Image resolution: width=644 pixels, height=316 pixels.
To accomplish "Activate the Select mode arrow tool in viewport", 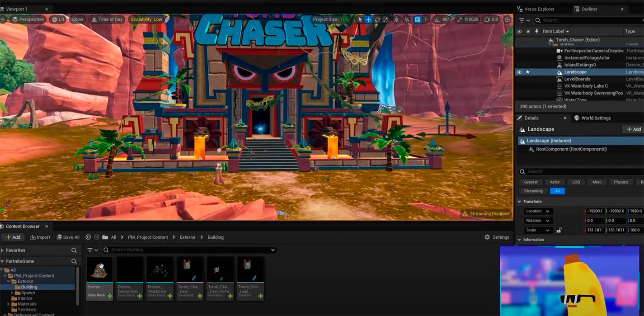I will (360, 19).
